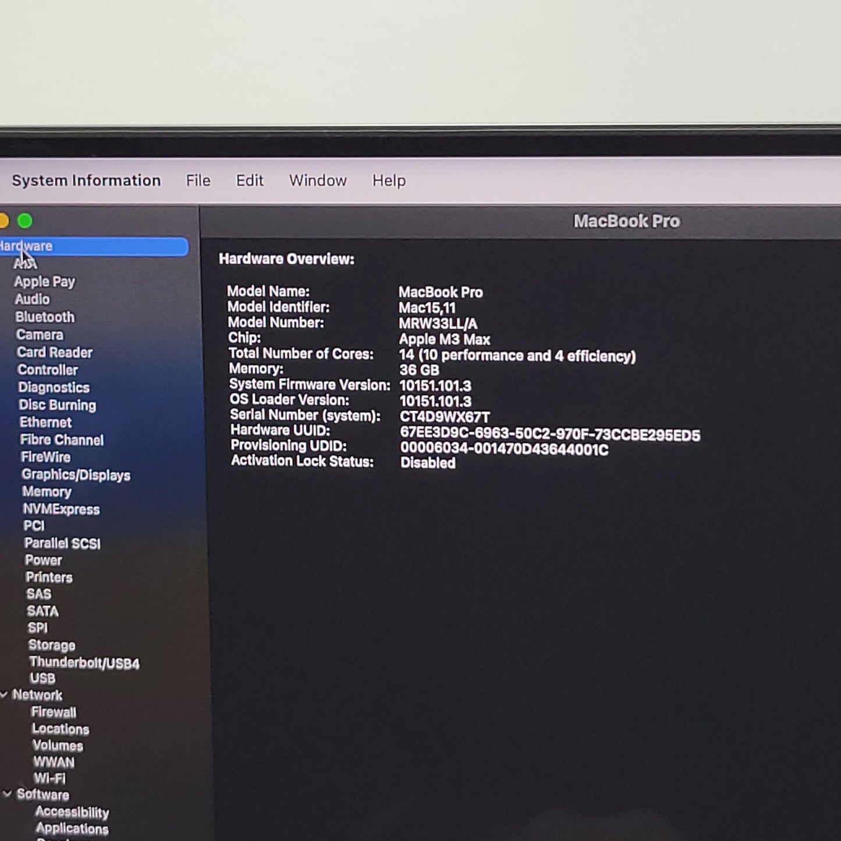This screenshot has width=841, height=841.
Task: Click the Hardware Overview heading
Action: pyautogui.click(x=286, y=259)
